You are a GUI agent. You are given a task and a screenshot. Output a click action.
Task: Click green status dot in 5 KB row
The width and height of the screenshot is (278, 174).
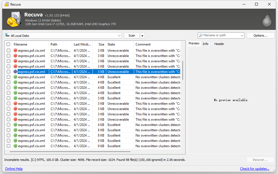pyautogui.click(x=15, y=98)
